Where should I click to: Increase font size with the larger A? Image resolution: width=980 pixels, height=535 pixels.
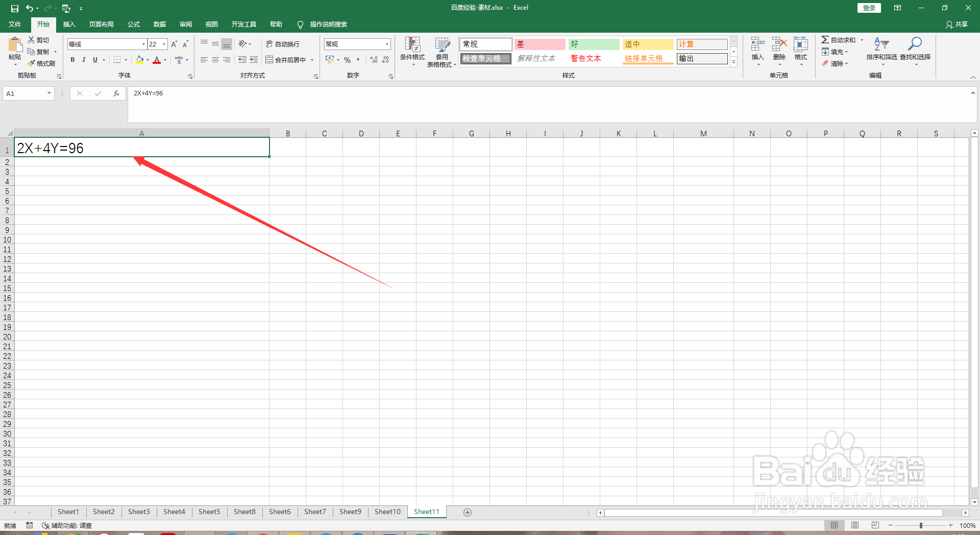[x=174, y=44]
